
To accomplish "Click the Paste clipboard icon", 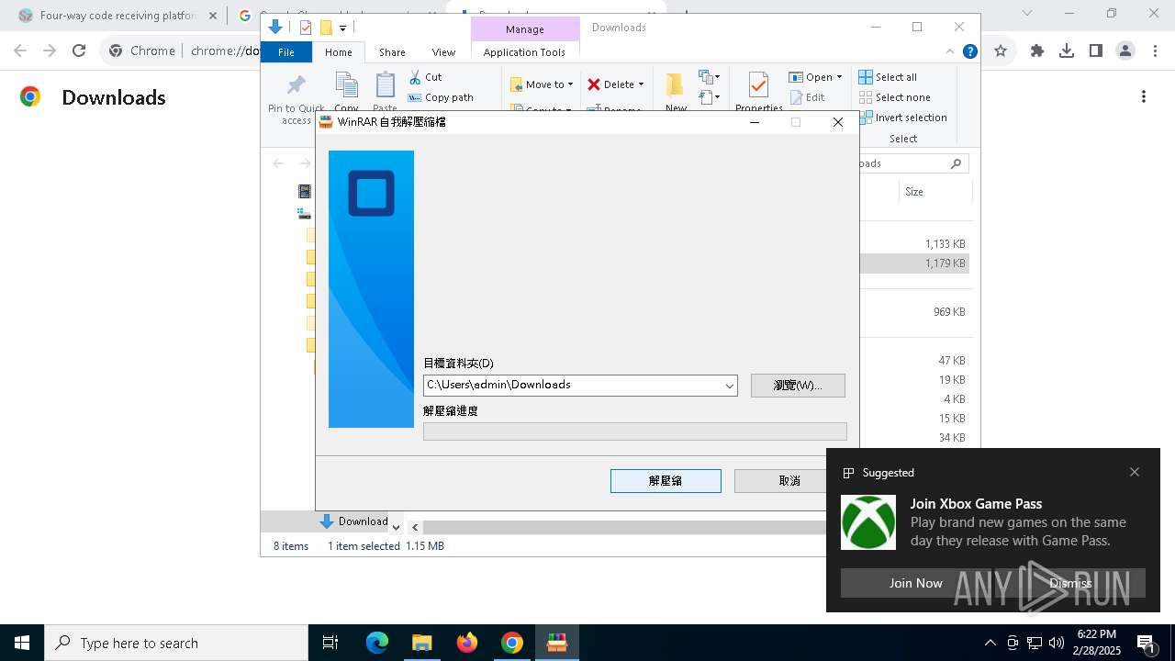I will tap(386, 85).
